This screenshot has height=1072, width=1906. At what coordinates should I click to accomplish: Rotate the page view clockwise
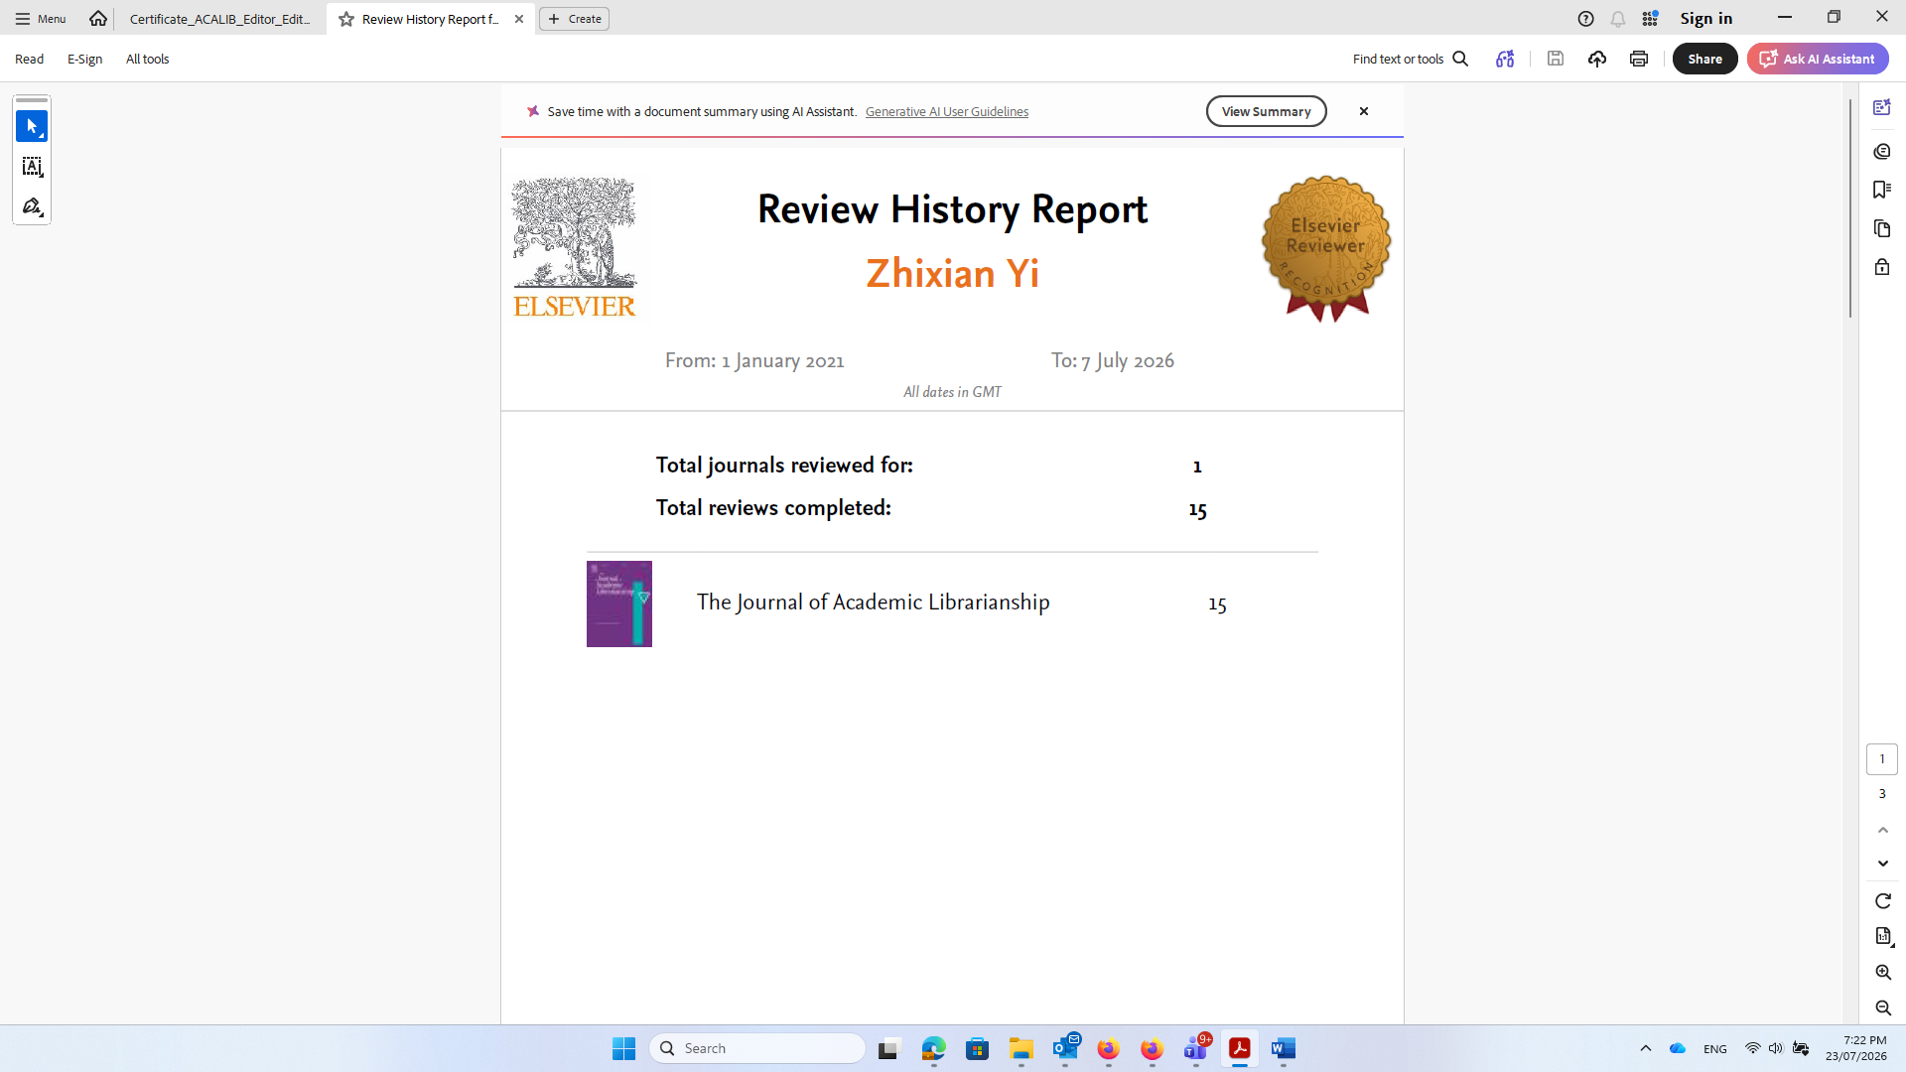tap(1883, 901)
